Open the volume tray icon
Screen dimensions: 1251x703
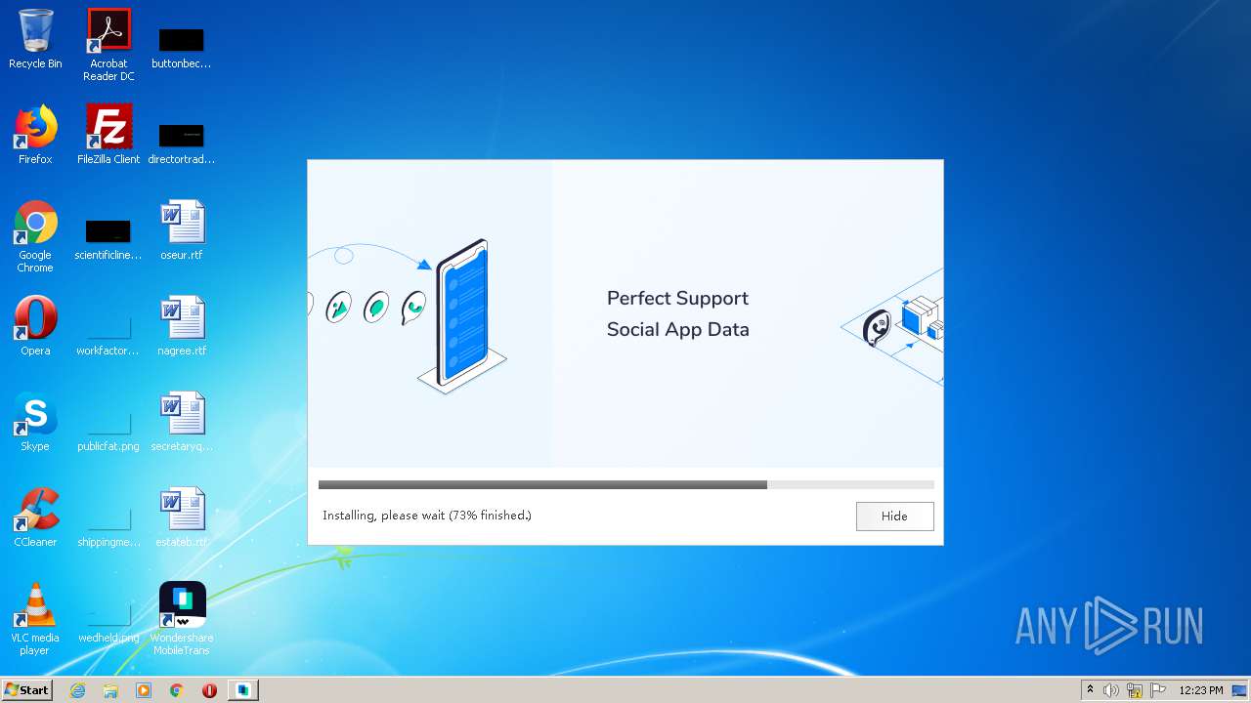tap(1111, 690)
